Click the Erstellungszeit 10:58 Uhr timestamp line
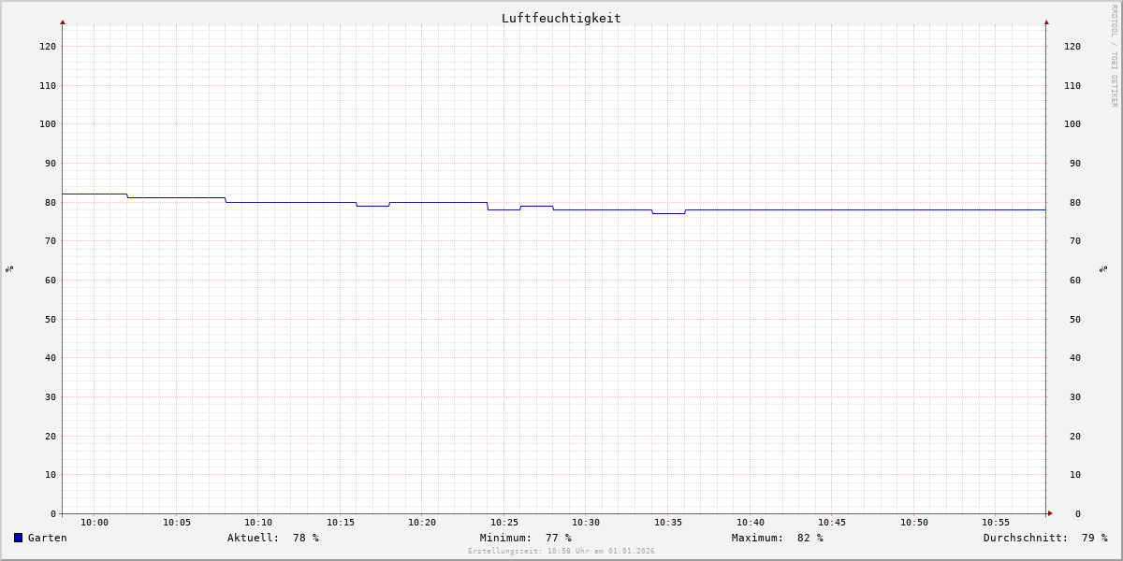Screen dimensions: 1123x561 pyautogui.click(x=561, y=552)
